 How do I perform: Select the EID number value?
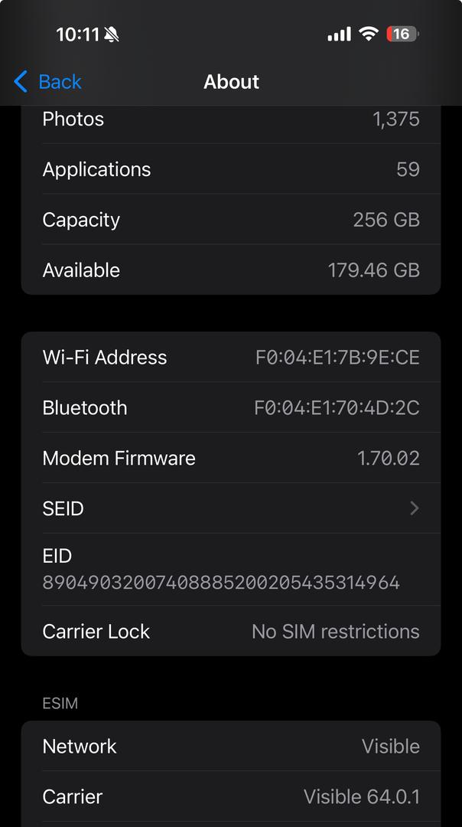[x=221, y=583]
